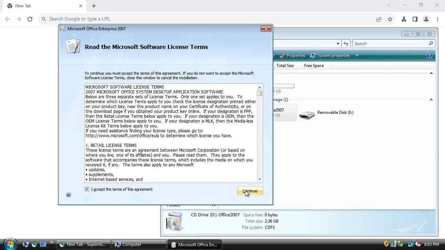Viewport: 445px width, 250px height.
Task: Click the magnifier icon in Computer search box
Action: coord(431,43)
